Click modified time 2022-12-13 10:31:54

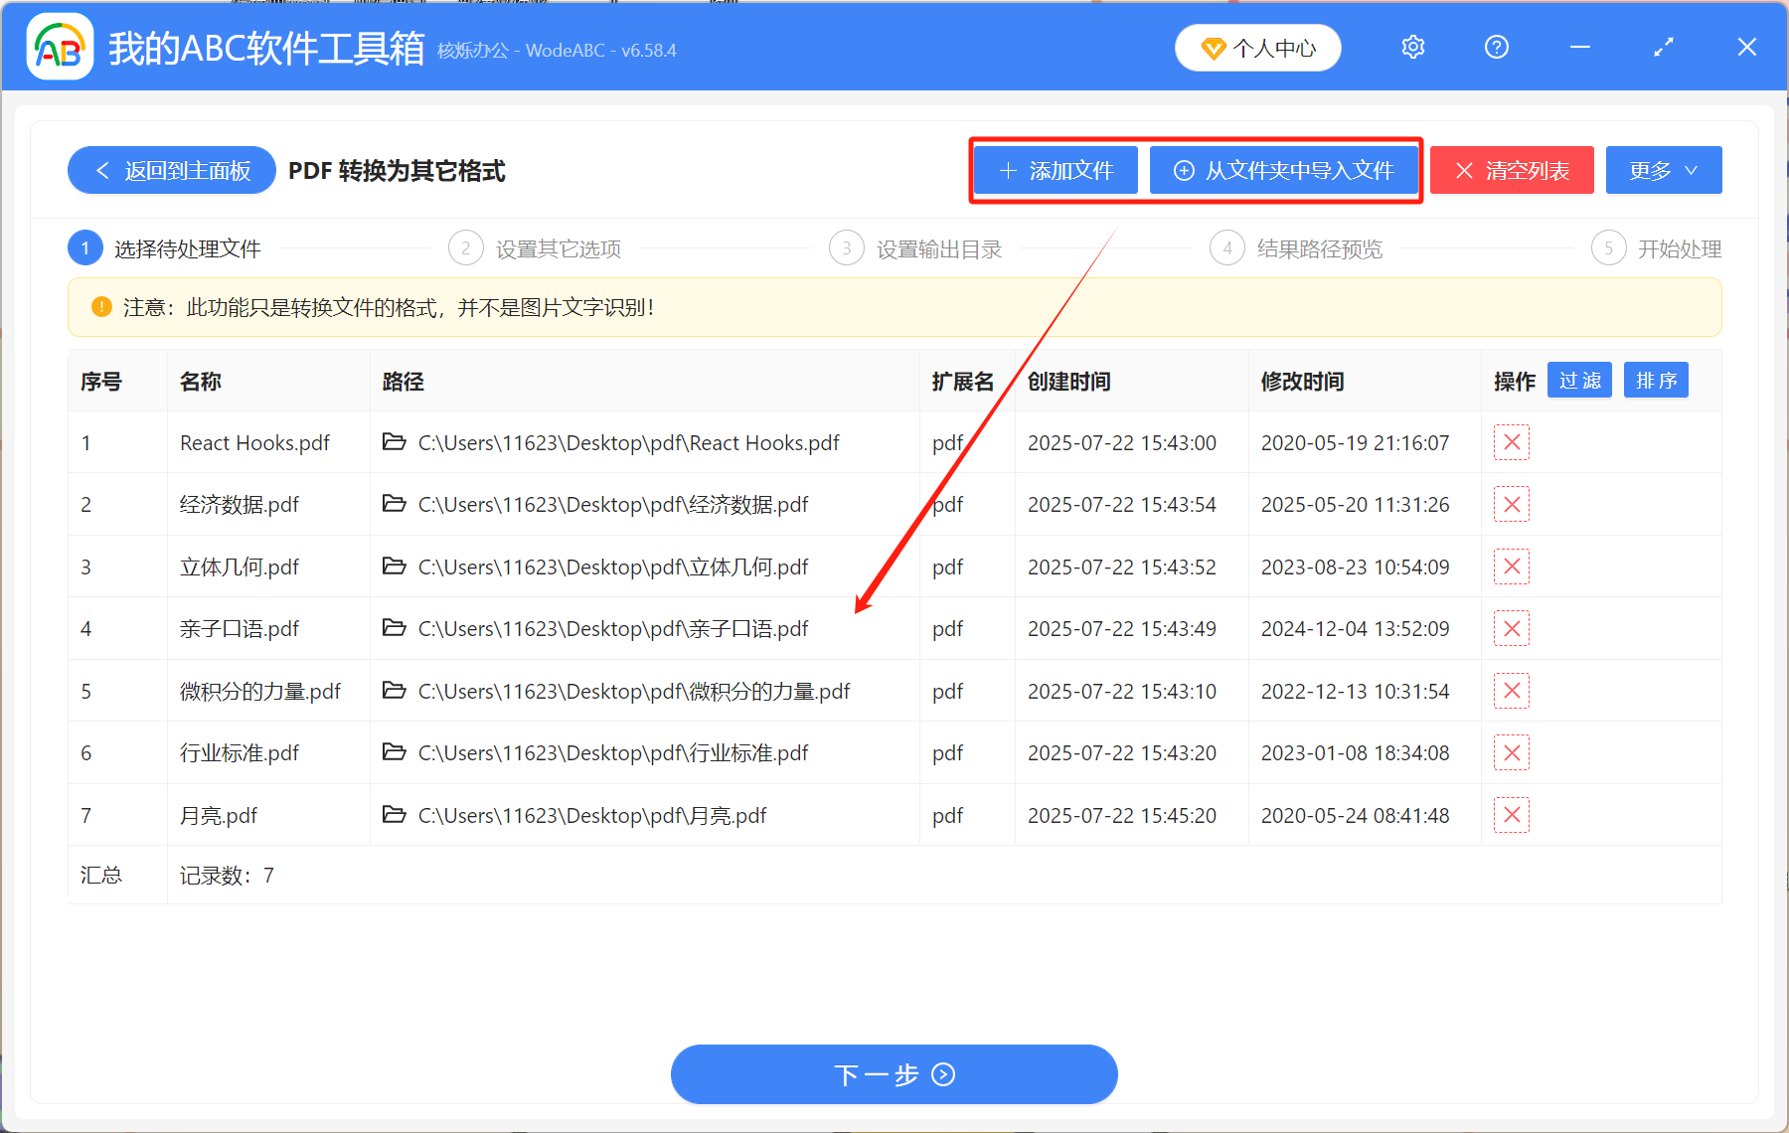coord(1356,692)
